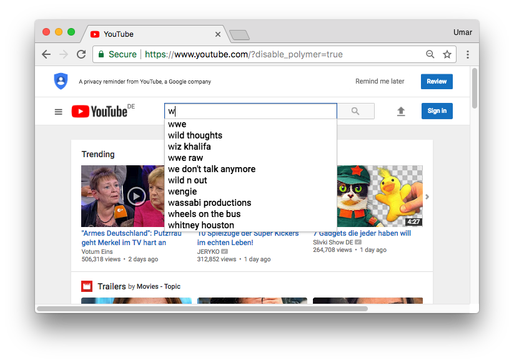Click the browser forward arrow

64,54
